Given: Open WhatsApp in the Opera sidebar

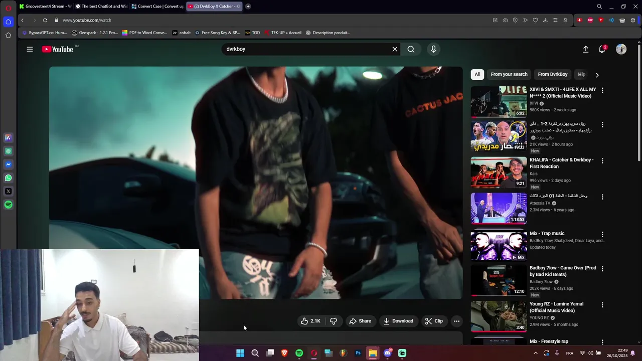Looking at the screenshot, I should click(8, 178).
